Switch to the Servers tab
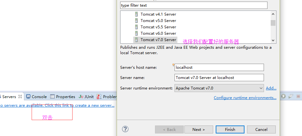This screenshot has height=136, width=302. pos(9,97)
